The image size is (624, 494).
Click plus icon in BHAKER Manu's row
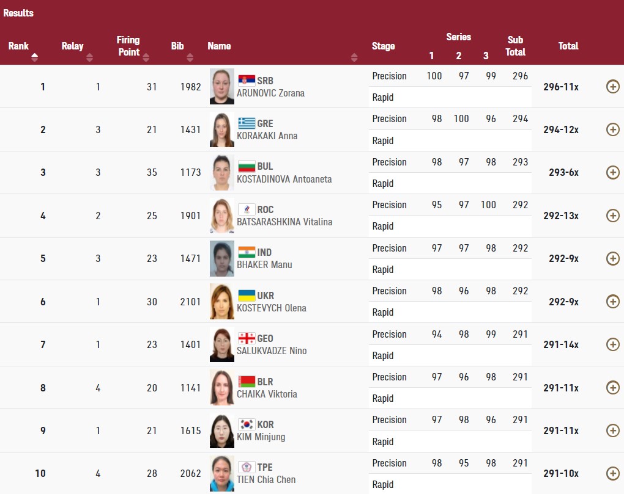(612, 258)
